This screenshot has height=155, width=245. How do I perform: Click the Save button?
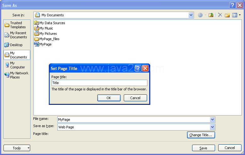tap(203, 148)
